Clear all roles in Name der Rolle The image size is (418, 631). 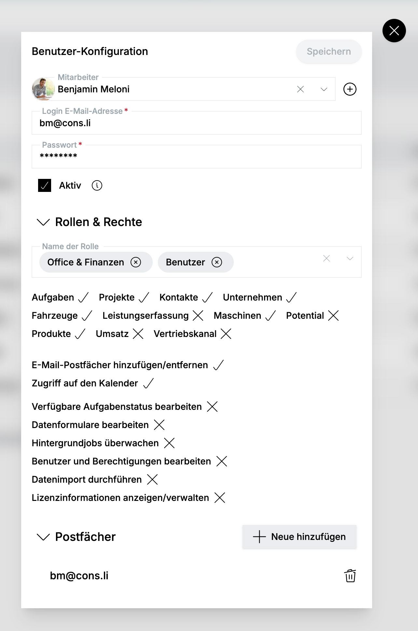click(327, 258)
